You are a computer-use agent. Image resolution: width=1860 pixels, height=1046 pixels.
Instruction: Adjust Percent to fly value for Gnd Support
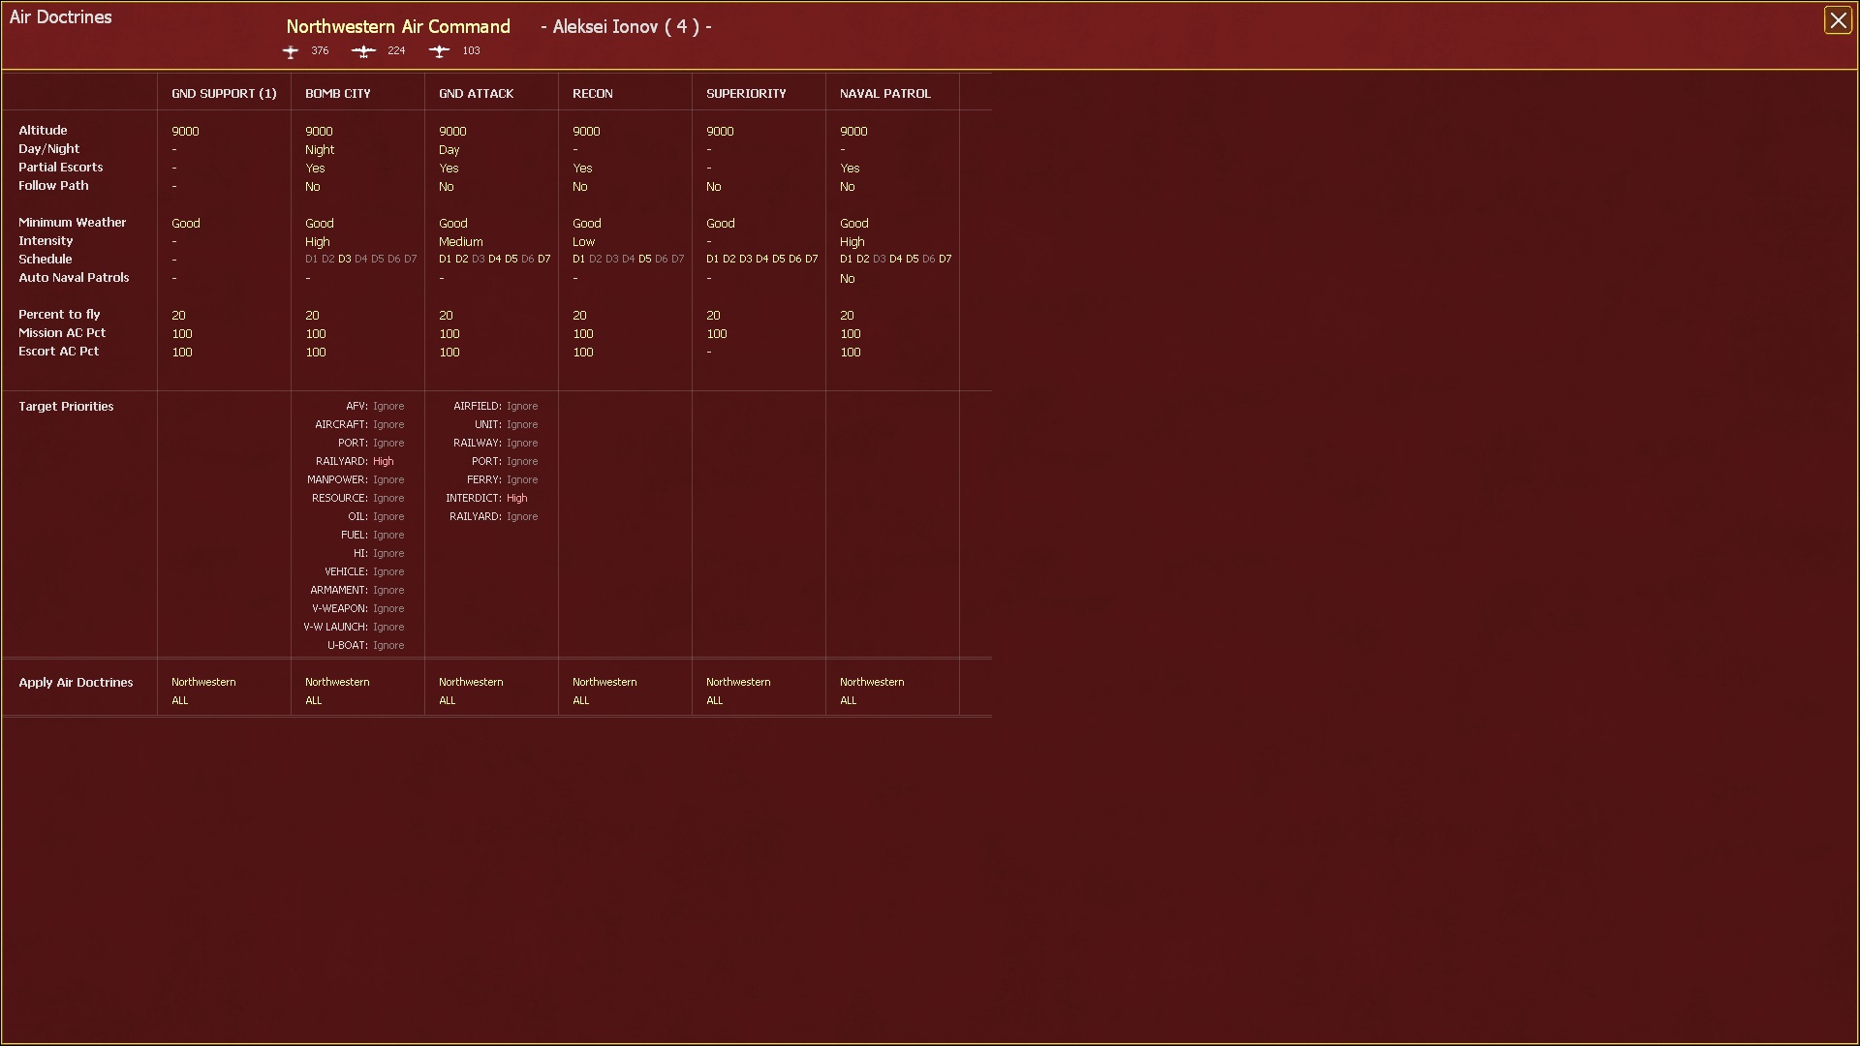[177, 315]
